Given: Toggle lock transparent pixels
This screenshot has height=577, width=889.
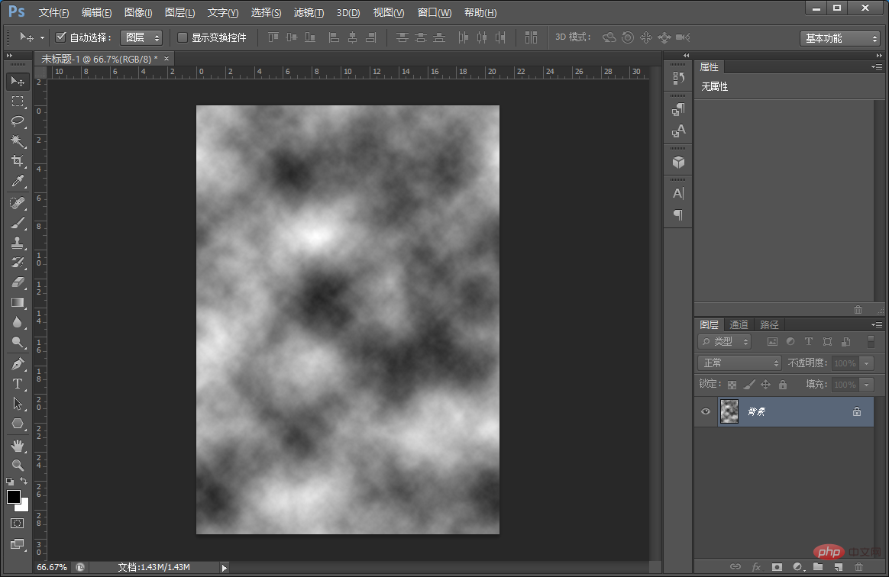Looking at the screenshot, I should point(732,385).
